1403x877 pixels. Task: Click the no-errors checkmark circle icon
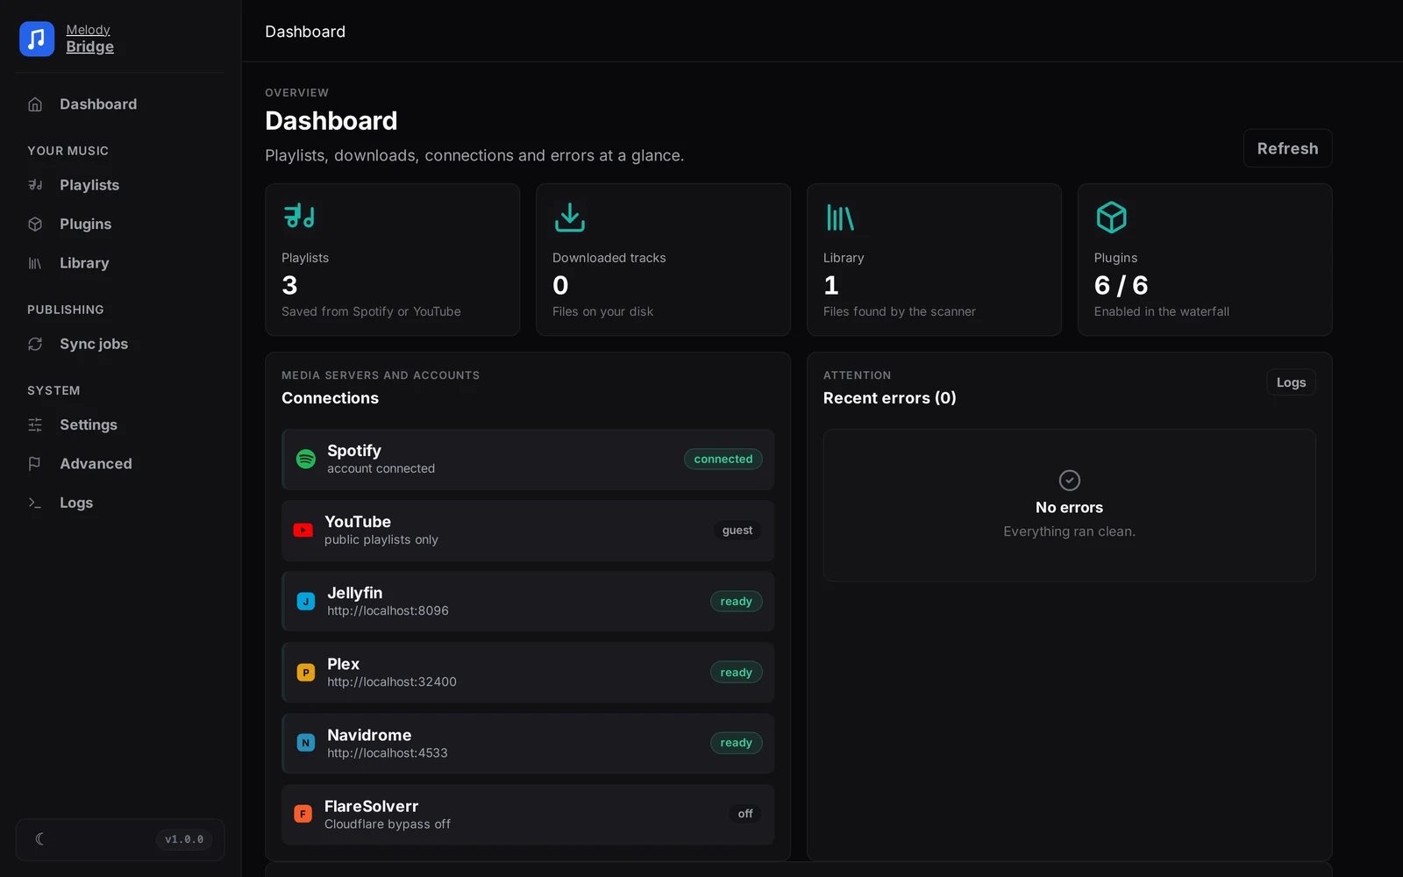(1070, 480)
